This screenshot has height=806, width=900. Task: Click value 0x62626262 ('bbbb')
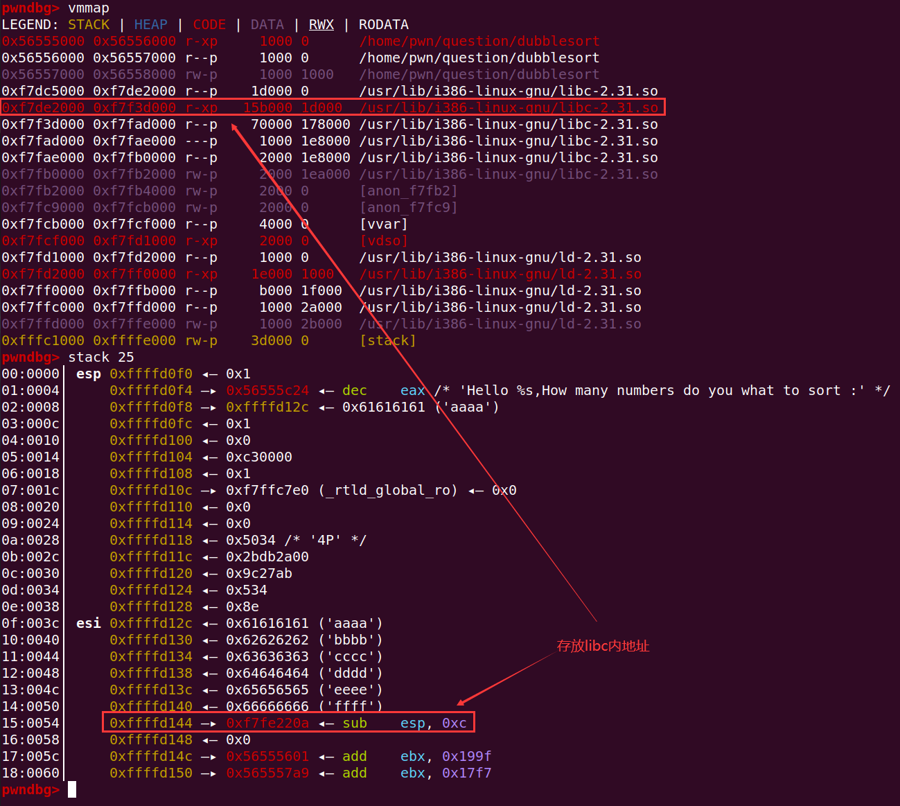(x=305, y=640)
